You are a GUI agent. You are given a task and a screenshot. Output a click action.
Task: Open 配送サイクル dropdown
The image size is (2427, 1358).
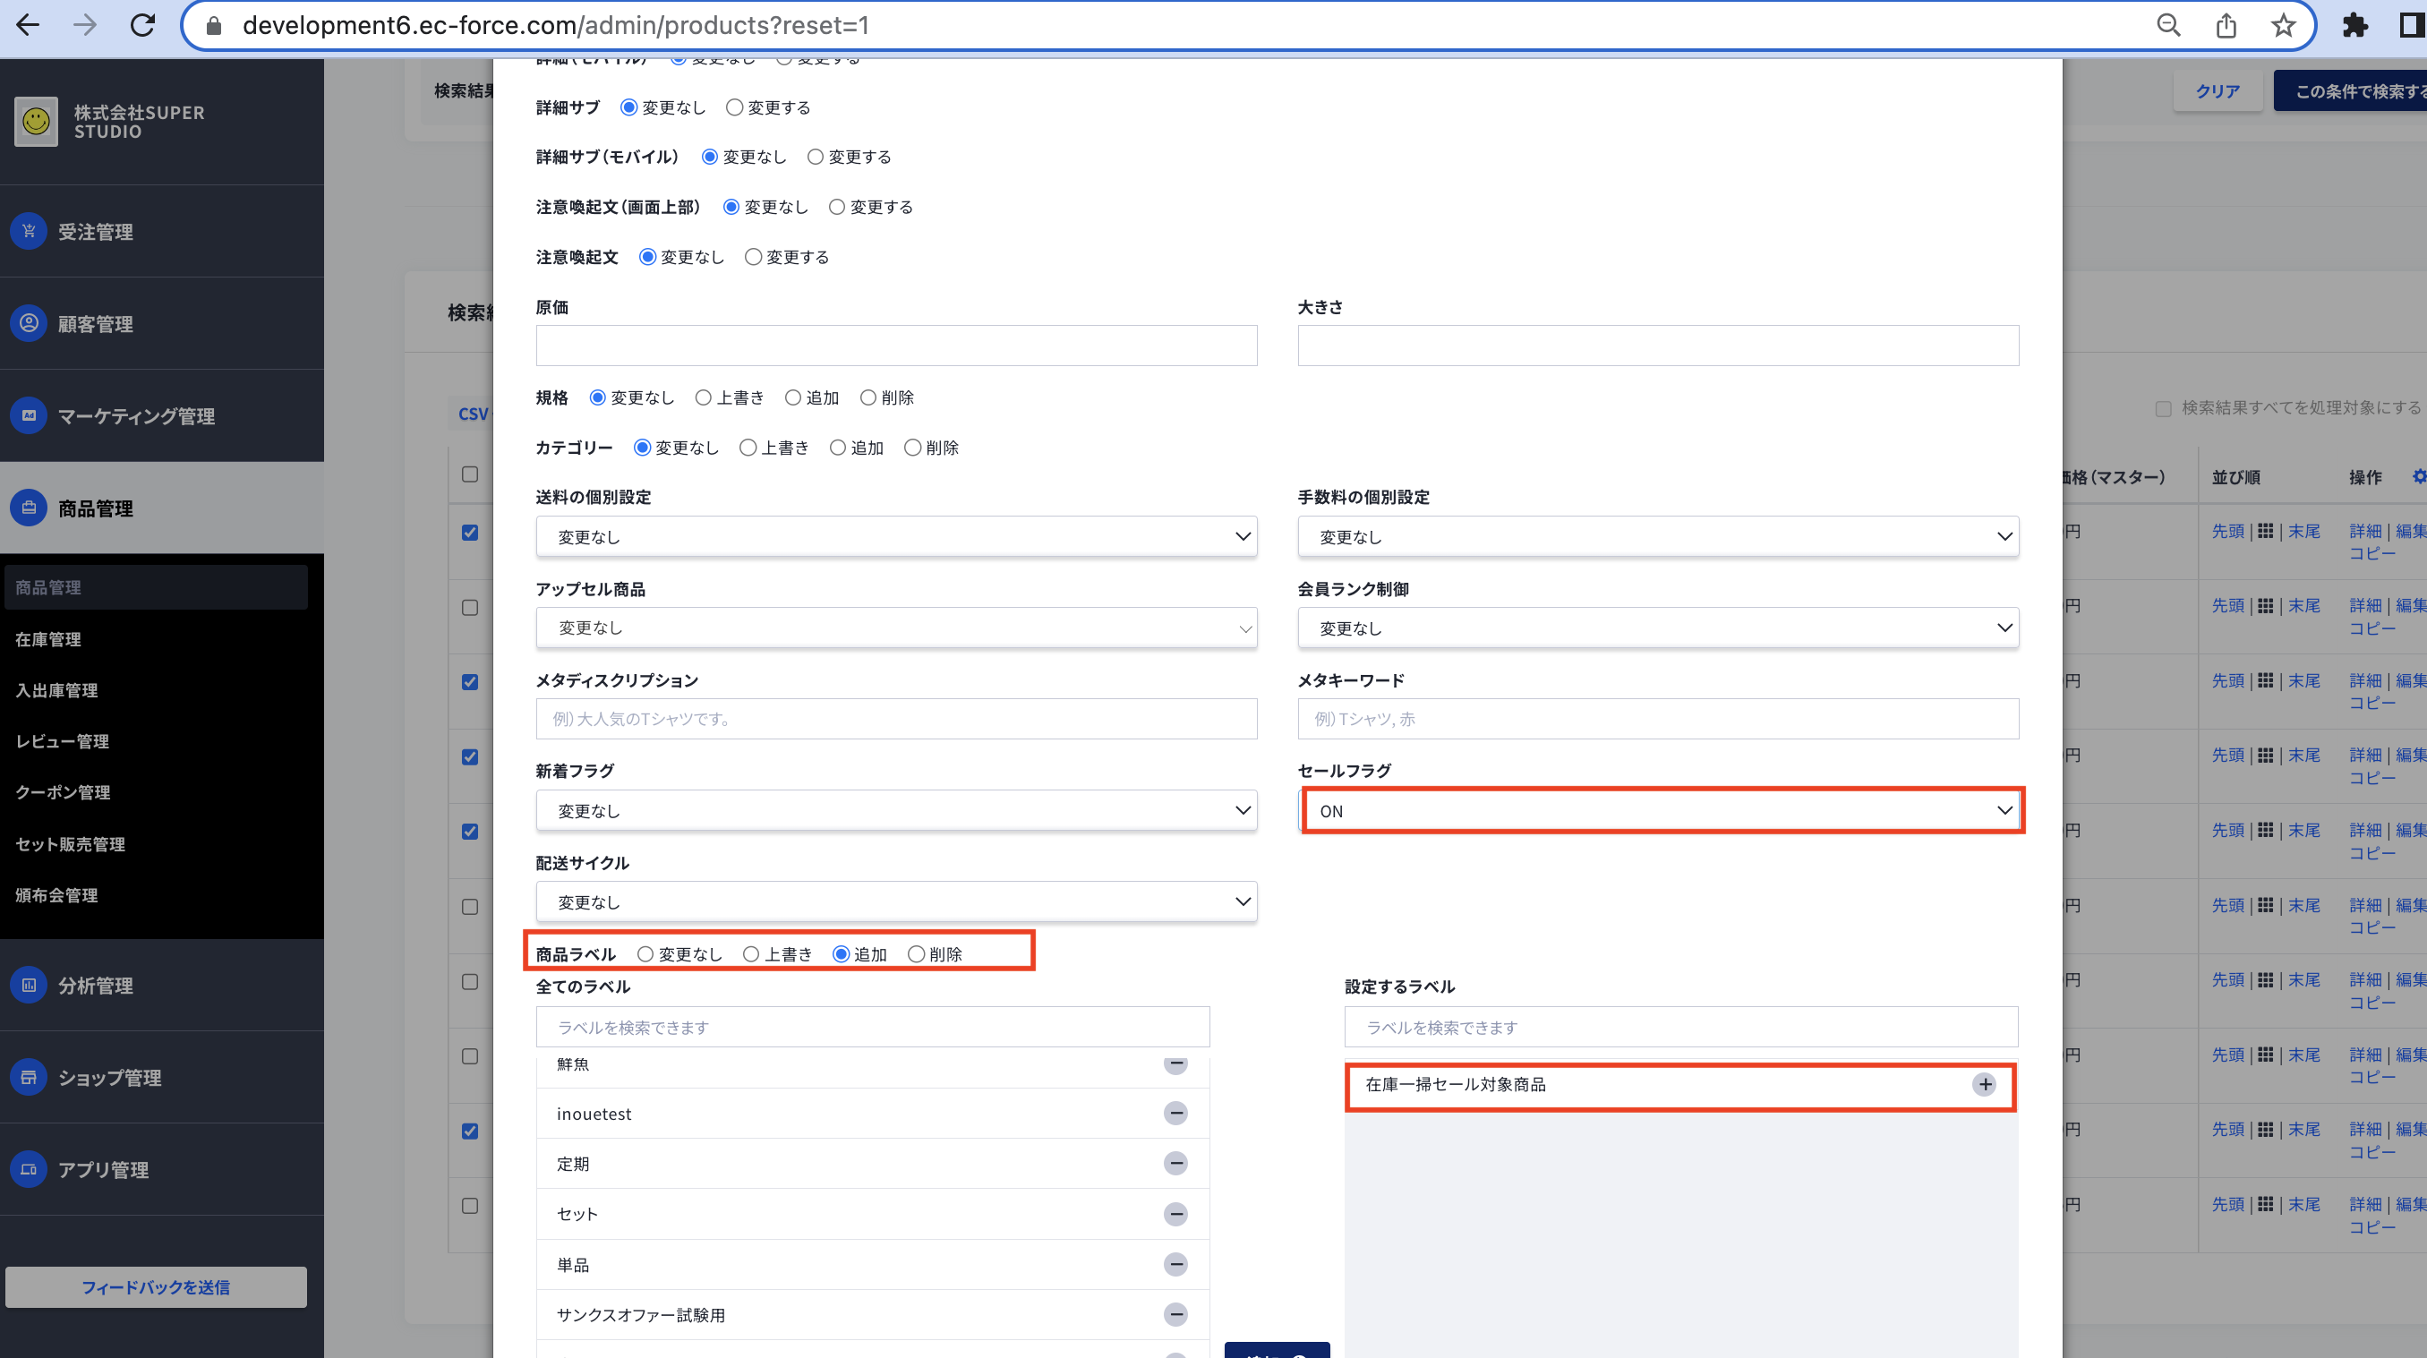[896, 901]
